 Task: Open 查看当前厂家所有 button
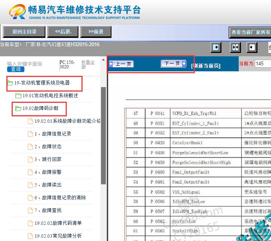(250, 32)
